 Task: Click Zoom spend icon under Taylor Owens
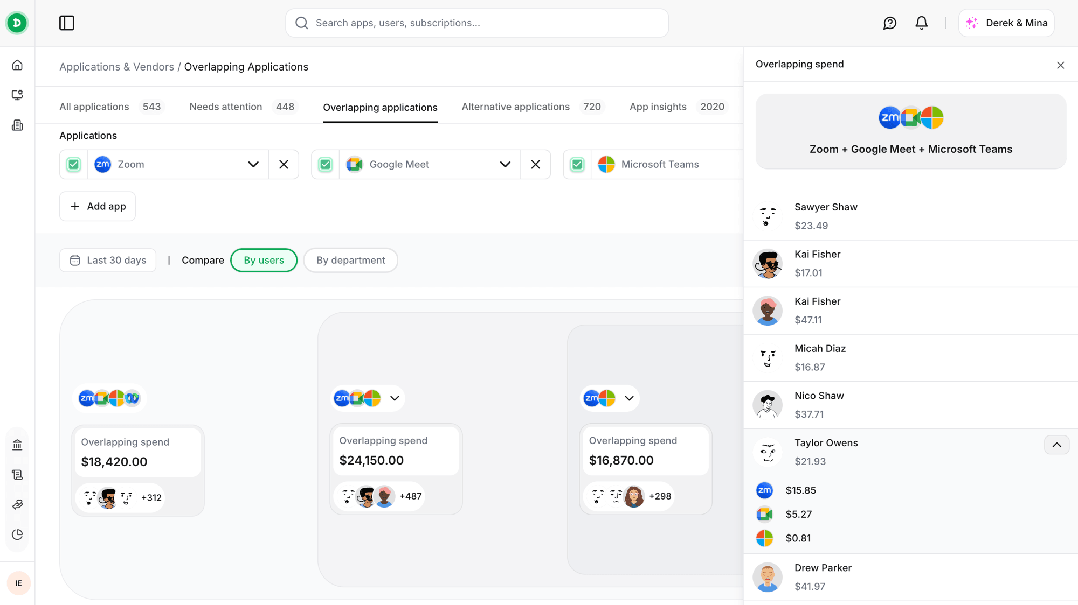pyautogui.click(x=764, y=490)
